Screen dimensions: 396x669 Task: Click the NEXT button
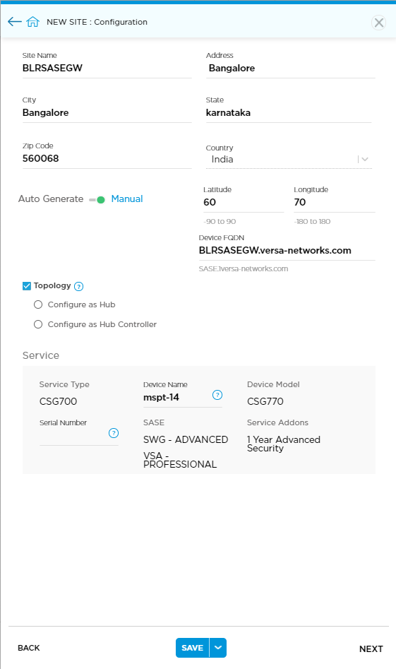coord(371,649)
